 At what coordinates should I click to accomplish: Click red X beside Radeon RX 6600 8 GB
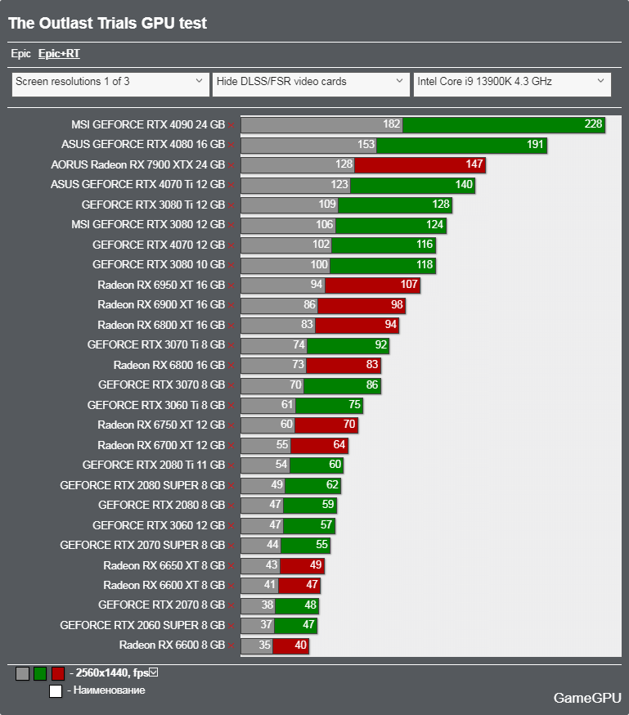231,645
